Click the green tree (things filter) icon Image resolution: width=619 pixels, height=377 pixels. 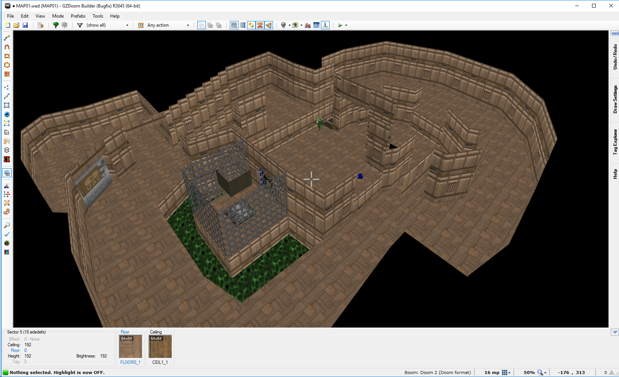[56, 25]
